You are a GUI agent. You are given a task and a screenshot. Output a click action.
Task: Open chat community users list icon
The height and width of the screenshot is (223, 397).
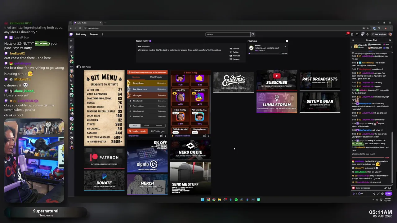pyautogui.click(x=390, y=40)
